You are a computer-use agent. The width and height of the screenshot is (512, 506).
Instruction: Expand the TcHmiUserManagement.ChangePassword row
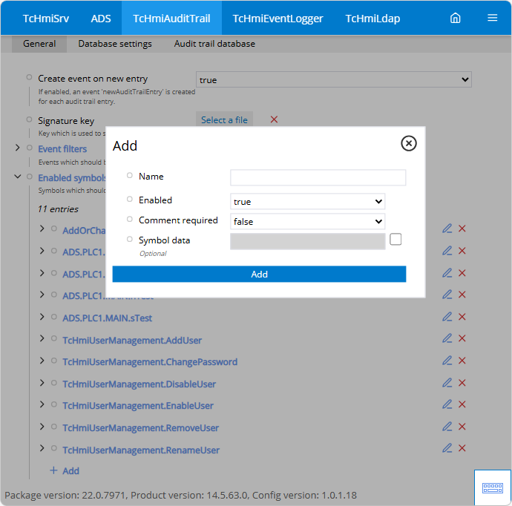tap(42, 361)
